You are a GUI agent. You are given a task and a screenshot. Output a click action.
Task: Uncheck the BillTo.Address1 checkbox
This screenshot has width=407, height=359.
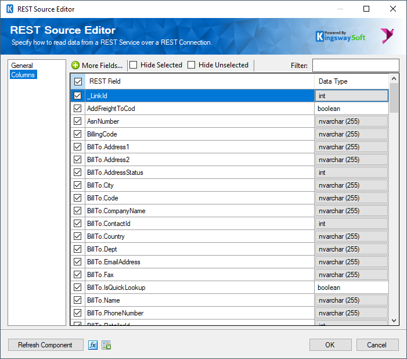tap(78, 147)
